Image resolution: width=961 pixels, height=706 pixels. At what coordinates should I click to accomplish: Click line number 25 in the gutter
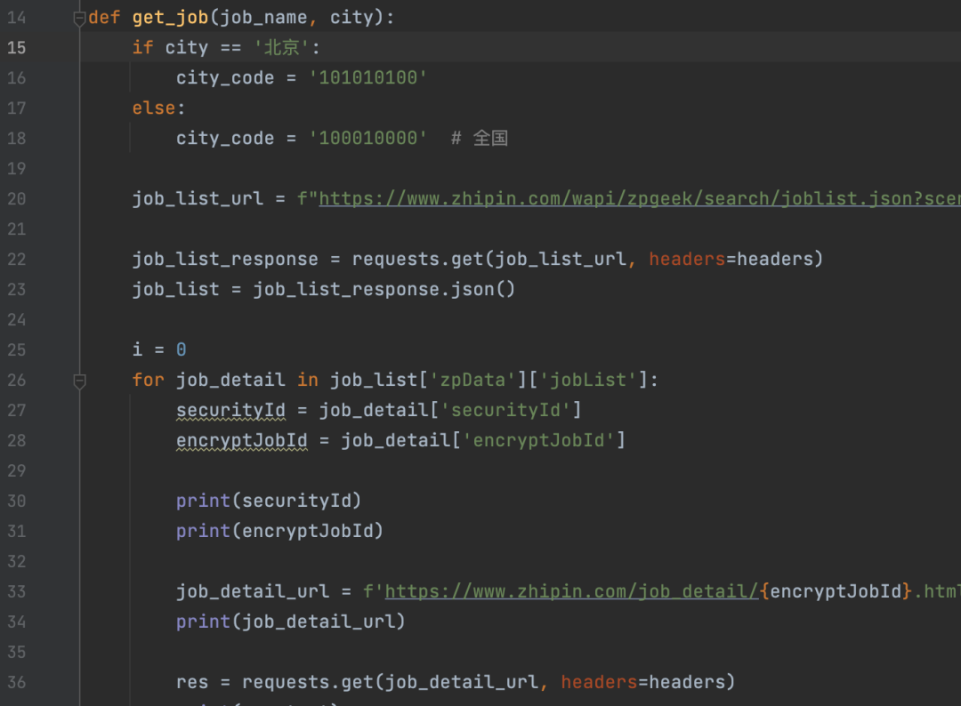click(x=17, y=349)
